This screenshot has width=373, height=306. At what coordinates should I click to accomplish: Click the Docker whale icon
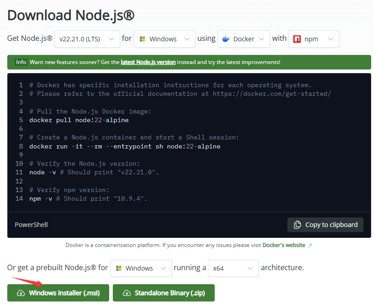225,39
